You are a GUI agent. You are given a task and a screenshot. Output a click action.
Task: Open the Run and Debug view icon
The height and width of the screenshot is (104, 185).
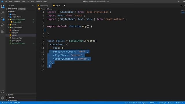3,25
